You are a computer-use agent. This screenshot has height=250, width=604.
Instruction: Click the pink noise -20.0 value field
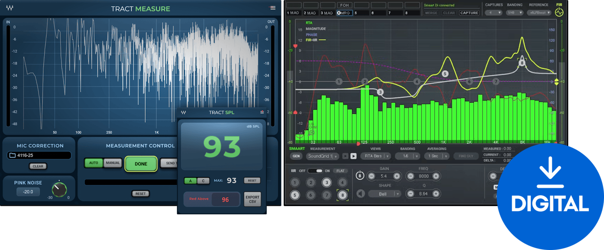click(28, 192)
